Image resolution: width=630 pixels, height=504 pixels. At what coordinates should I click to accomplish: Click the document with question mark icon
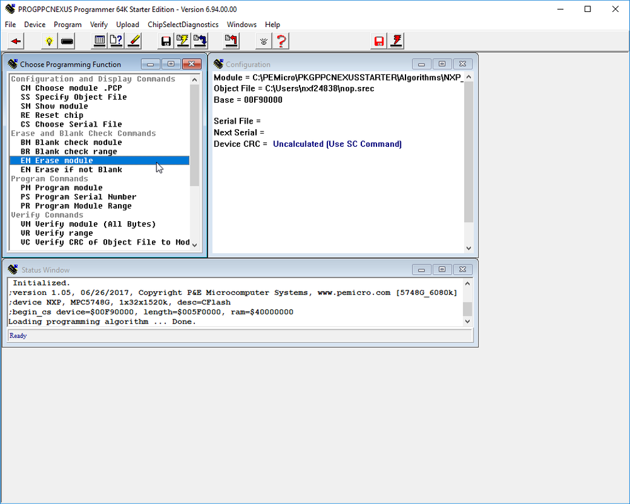point(117,41)
